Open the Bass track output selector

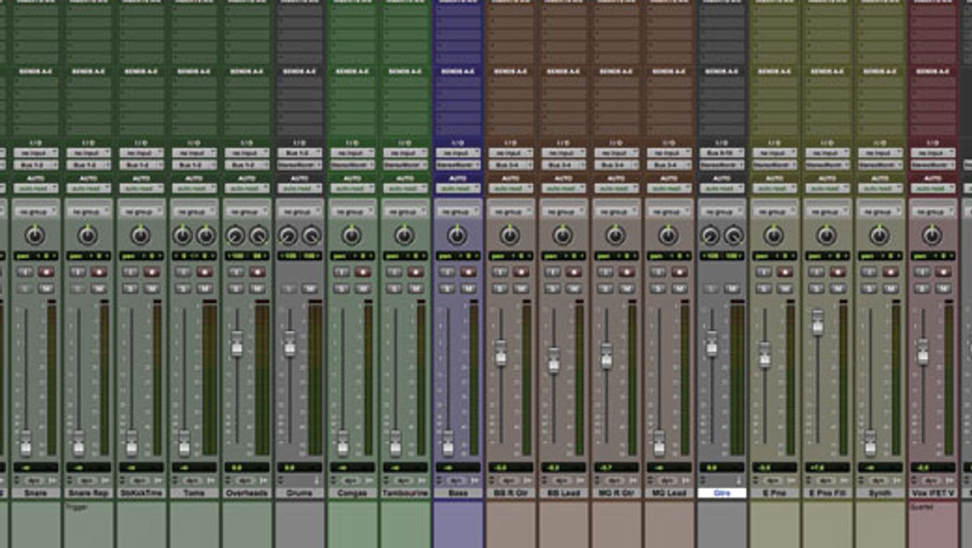457,165
